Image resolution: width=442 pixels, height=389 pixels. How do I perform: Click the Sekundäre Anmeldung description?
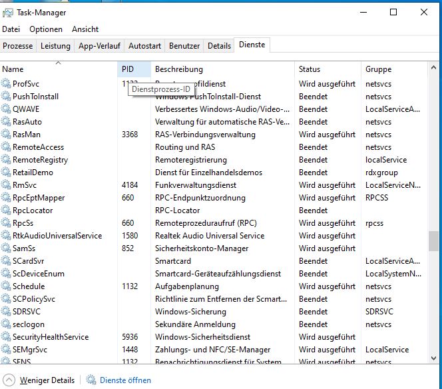coord(195,324)
